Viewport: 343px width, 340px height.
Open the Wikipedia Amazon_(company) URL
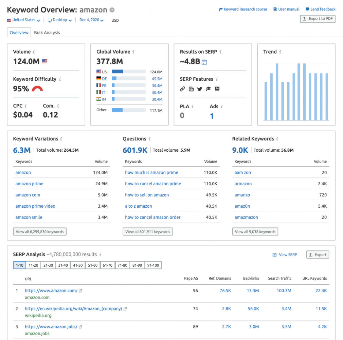73,309
